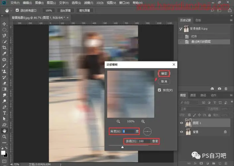234x166 pixels.
Task: Open Layers panel flyout menu
Action: click(x=231, y=95)
